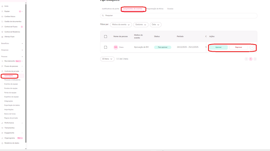Open Integrações in sidebar
Image resolution: width=270 pixels, height=151 pixels.
[9, 101]
